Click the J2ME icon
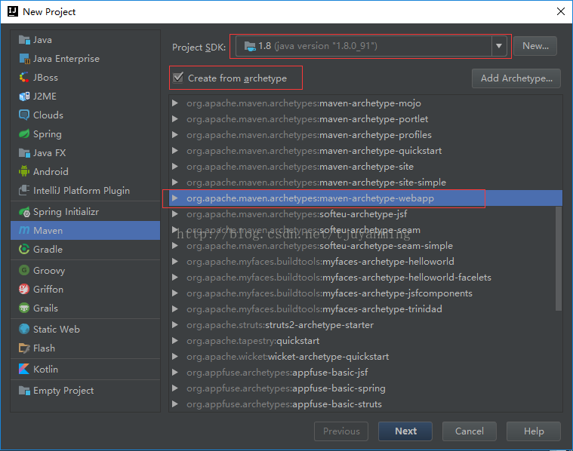The height and width of the screenshot is (451, 573). [24, 97]
